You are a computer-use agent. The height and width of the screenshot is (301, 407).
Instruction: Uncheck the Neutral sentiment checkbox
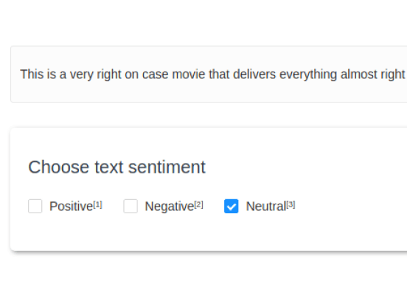point(232,207)
